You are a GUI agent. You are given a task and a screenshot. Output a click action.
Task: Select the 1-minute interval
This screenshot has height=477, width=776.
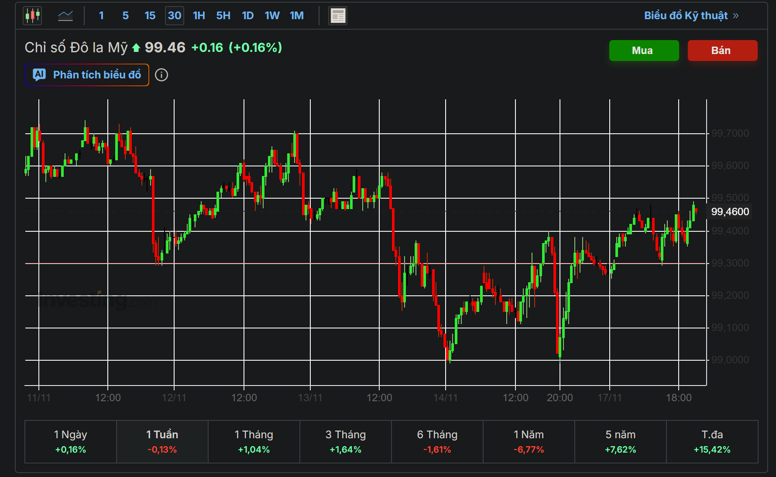[101, 16]
